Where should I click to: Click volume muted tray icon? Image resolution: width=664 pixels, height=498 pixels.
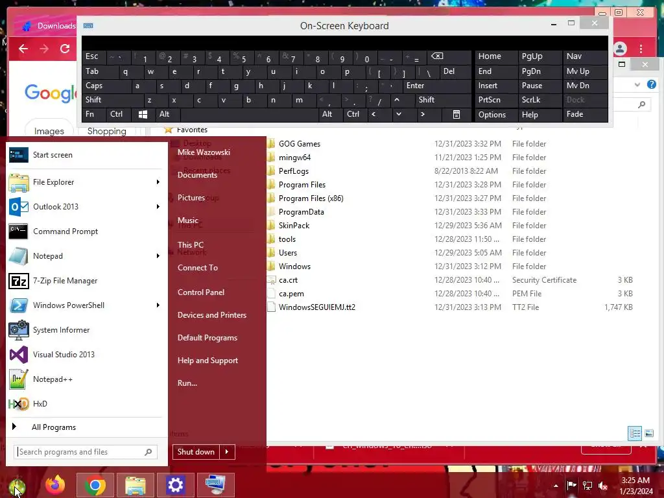pos(603,486)
